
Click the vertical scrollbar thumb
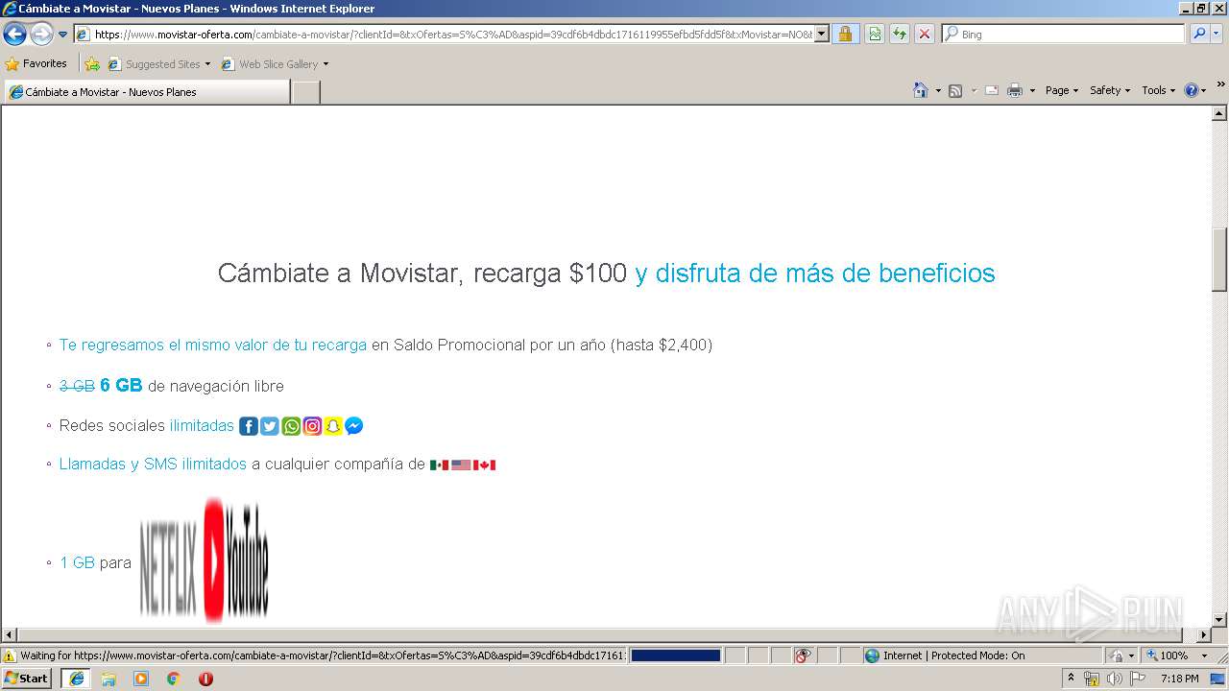1220,259
